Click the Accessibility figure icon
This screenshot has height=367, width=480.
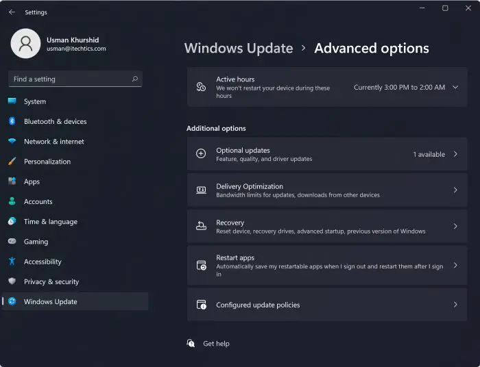pyautogui.click(x=12, y=262)
